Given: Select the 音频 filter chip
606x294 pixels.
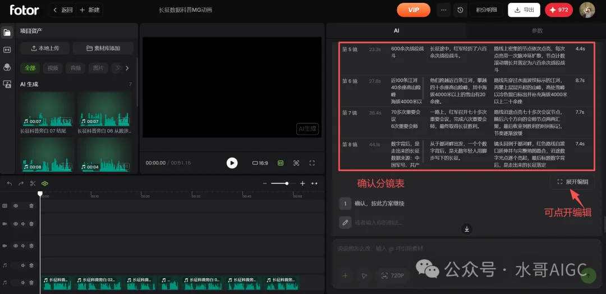Looking at the screenshot, I should click(x=75, y=68).
